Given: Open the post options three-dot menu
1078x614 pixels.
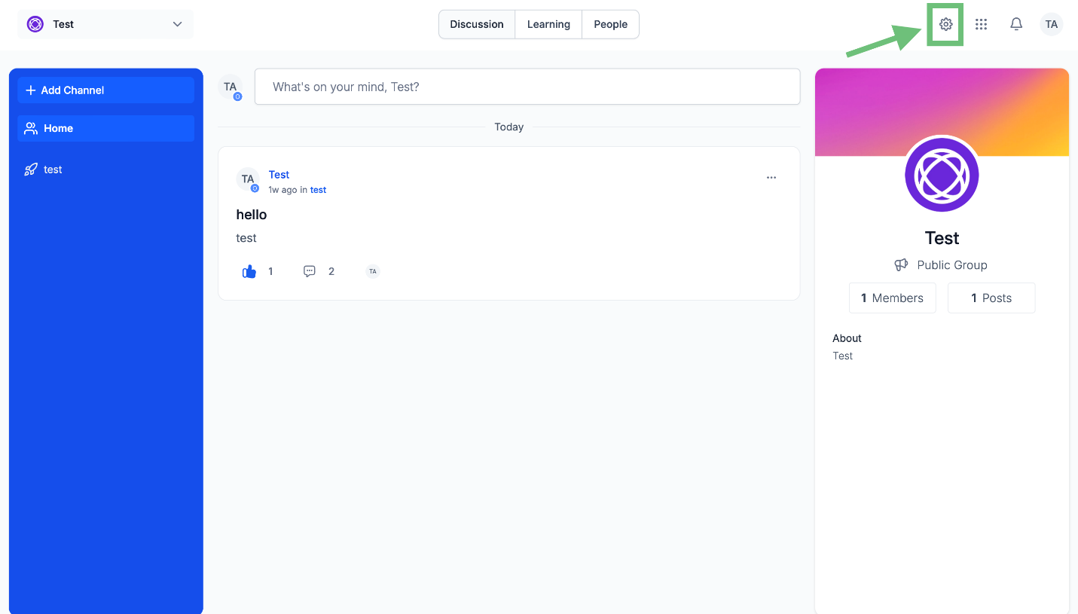Looking at the screenshot, I should point(771,178).
